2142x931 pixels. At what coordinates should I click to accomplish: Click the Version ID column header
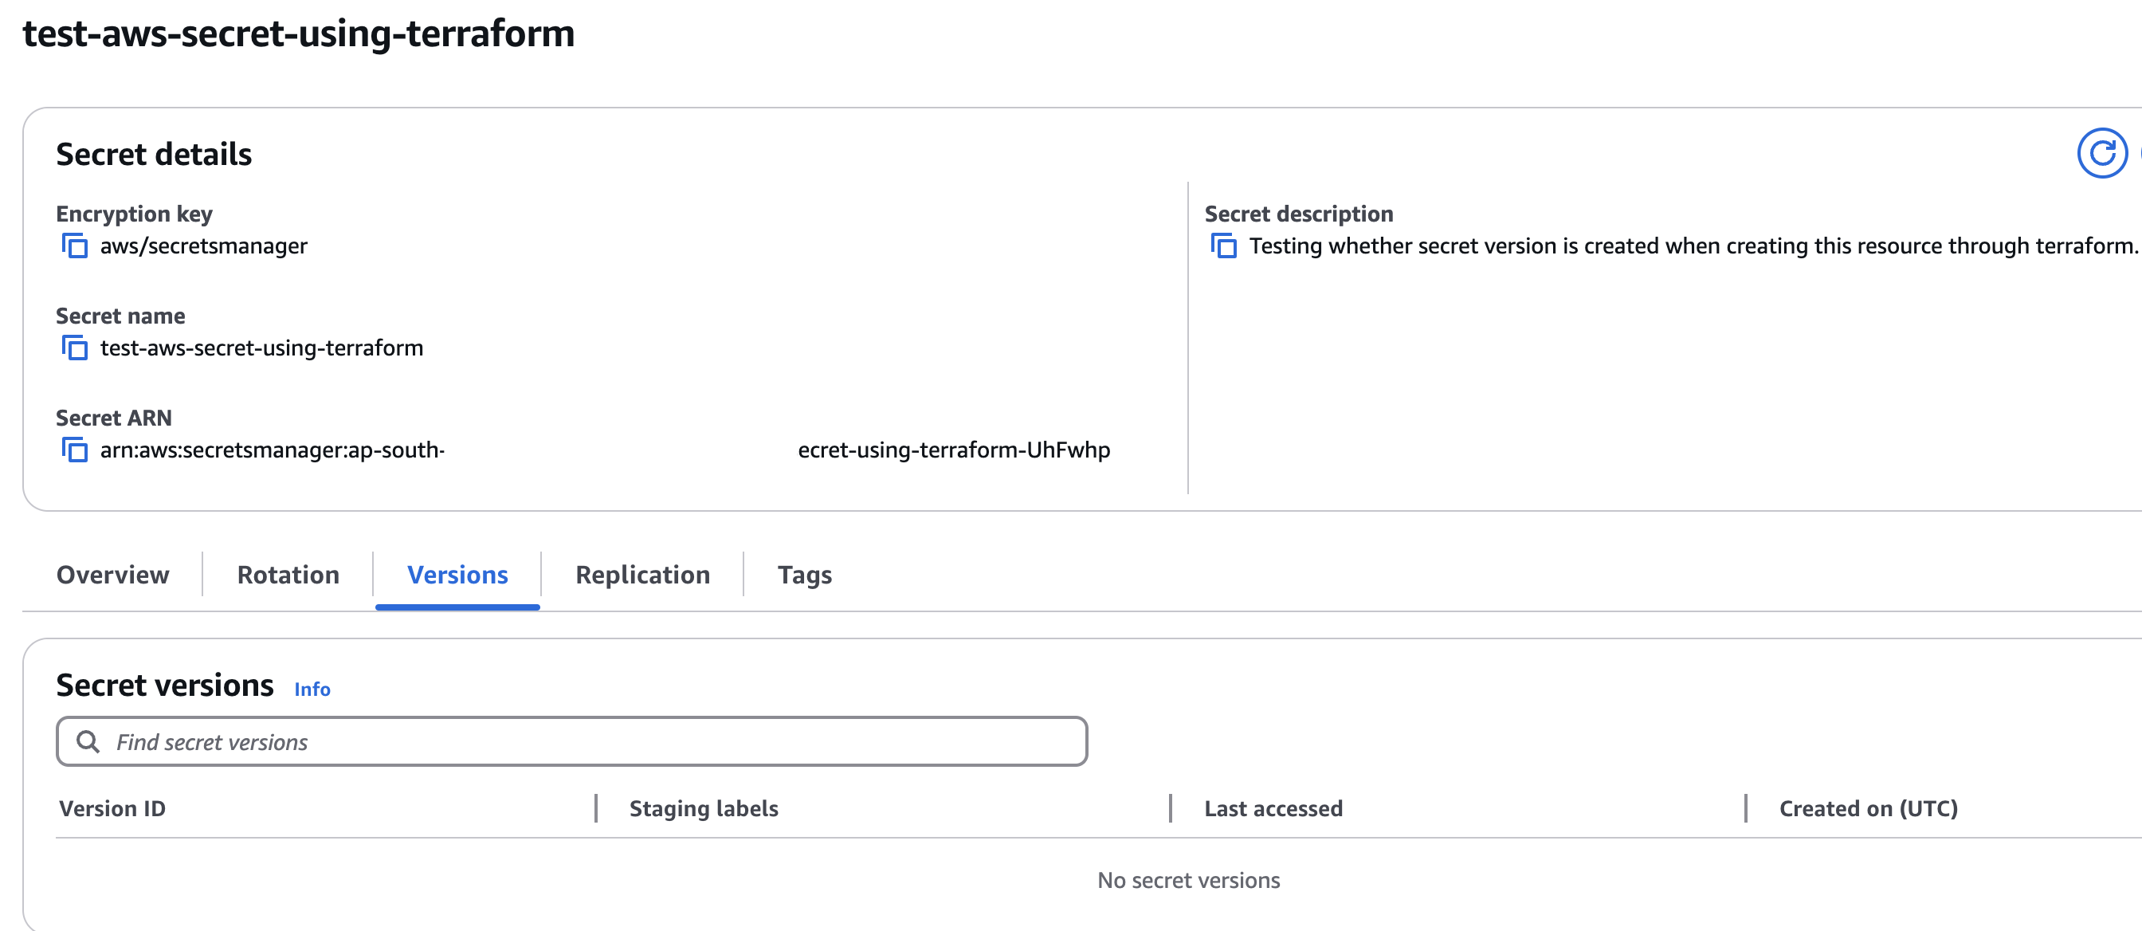point(112,809)
